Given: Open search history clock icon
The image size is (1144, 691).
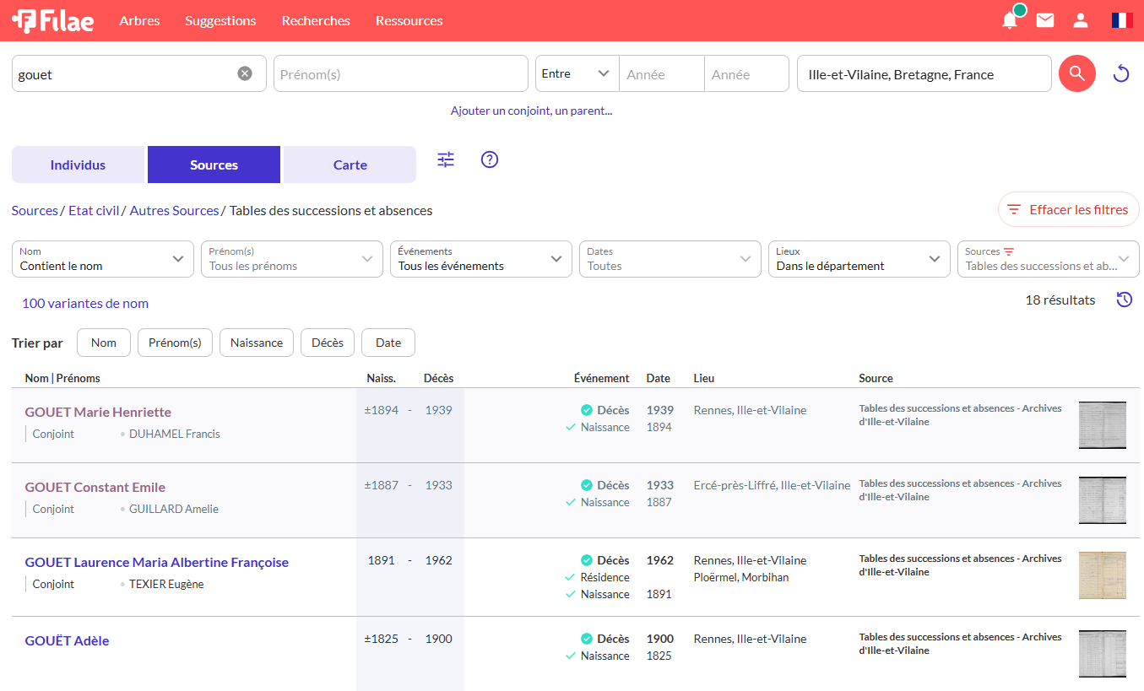Looking at the screenshot, I should [x=1124, y=300].
